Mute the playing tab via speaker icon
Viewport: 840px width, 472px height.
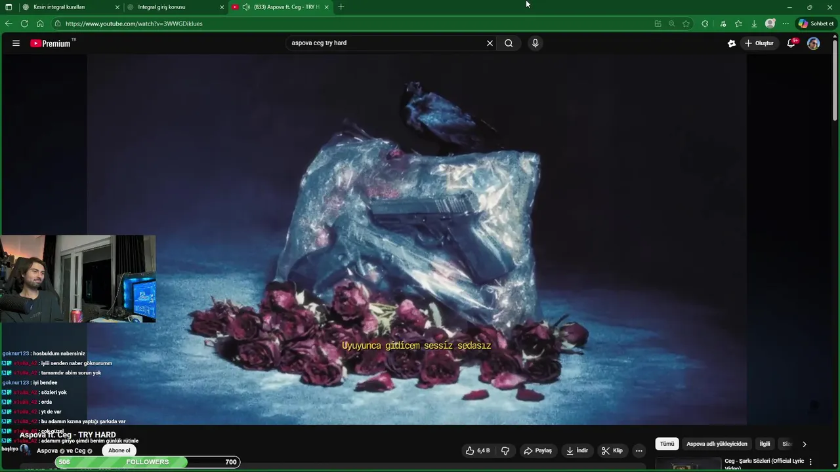(x=246, y=7)
